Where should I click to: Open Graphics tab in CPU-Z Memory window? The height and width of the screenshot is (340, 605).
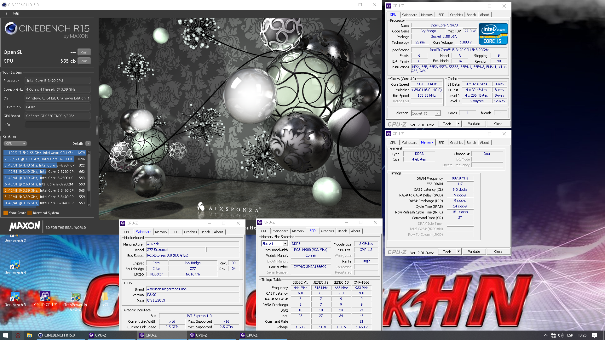(x=457, y=143)
